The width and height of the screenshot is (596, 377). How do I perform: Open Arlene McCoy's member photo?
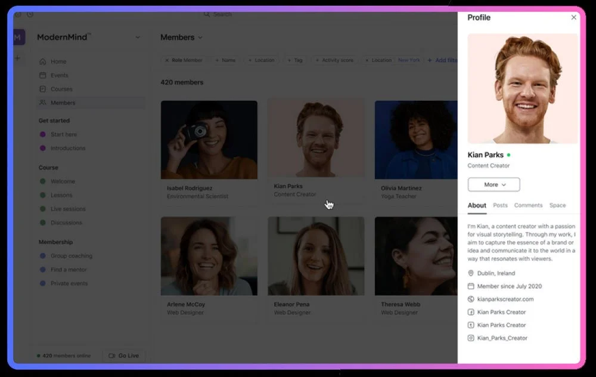click(x=209, y=256)
